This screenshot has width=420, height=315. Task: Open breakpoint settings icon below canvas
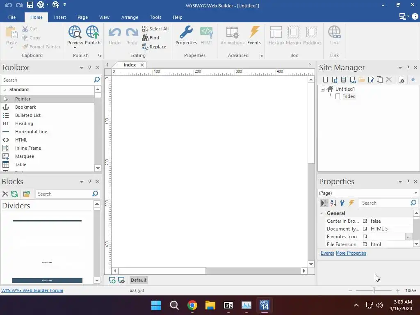tap(121, 280)
